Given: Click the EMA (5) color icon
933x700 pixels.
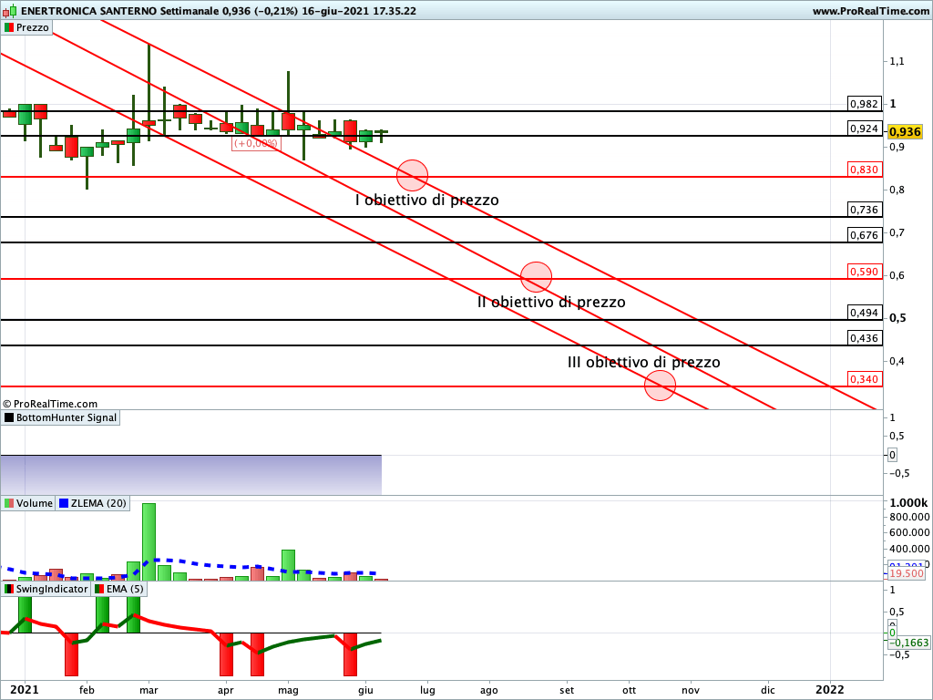Looking at the screenshot, I should [x=98, y=589].
